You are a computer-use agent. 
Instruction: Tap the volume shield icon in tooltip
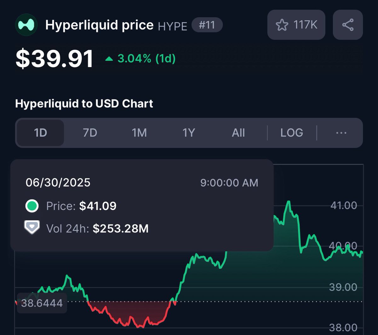[32, 227]
